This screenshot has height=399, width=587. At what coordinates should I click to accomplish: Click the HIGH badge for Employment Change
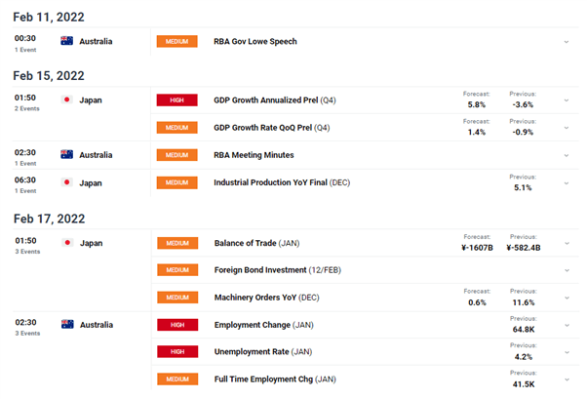tap(177, 325)
